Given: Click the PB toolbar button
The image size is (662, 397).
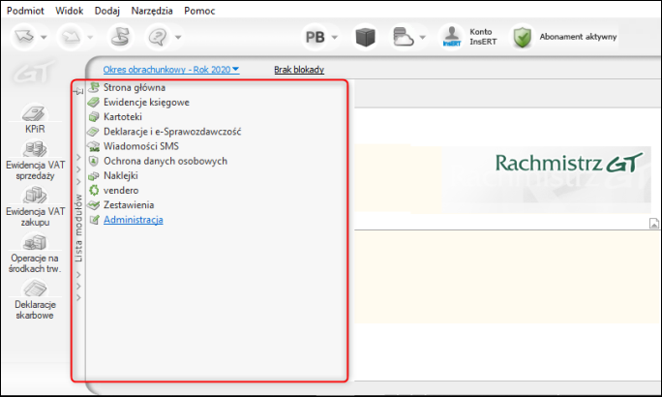Looking at the screenshot, I should click(315, 37).
